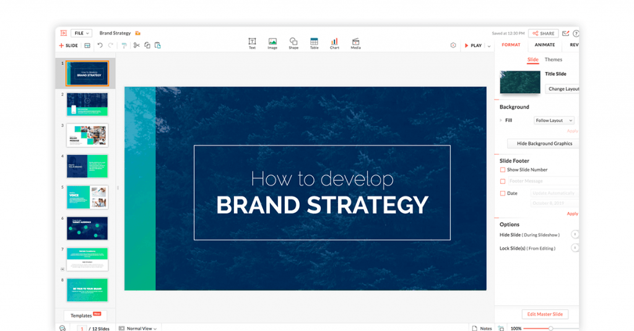Switch to the ANIMATE tab
The width and height of the screenshot is (634, 331).
[545, 44]
